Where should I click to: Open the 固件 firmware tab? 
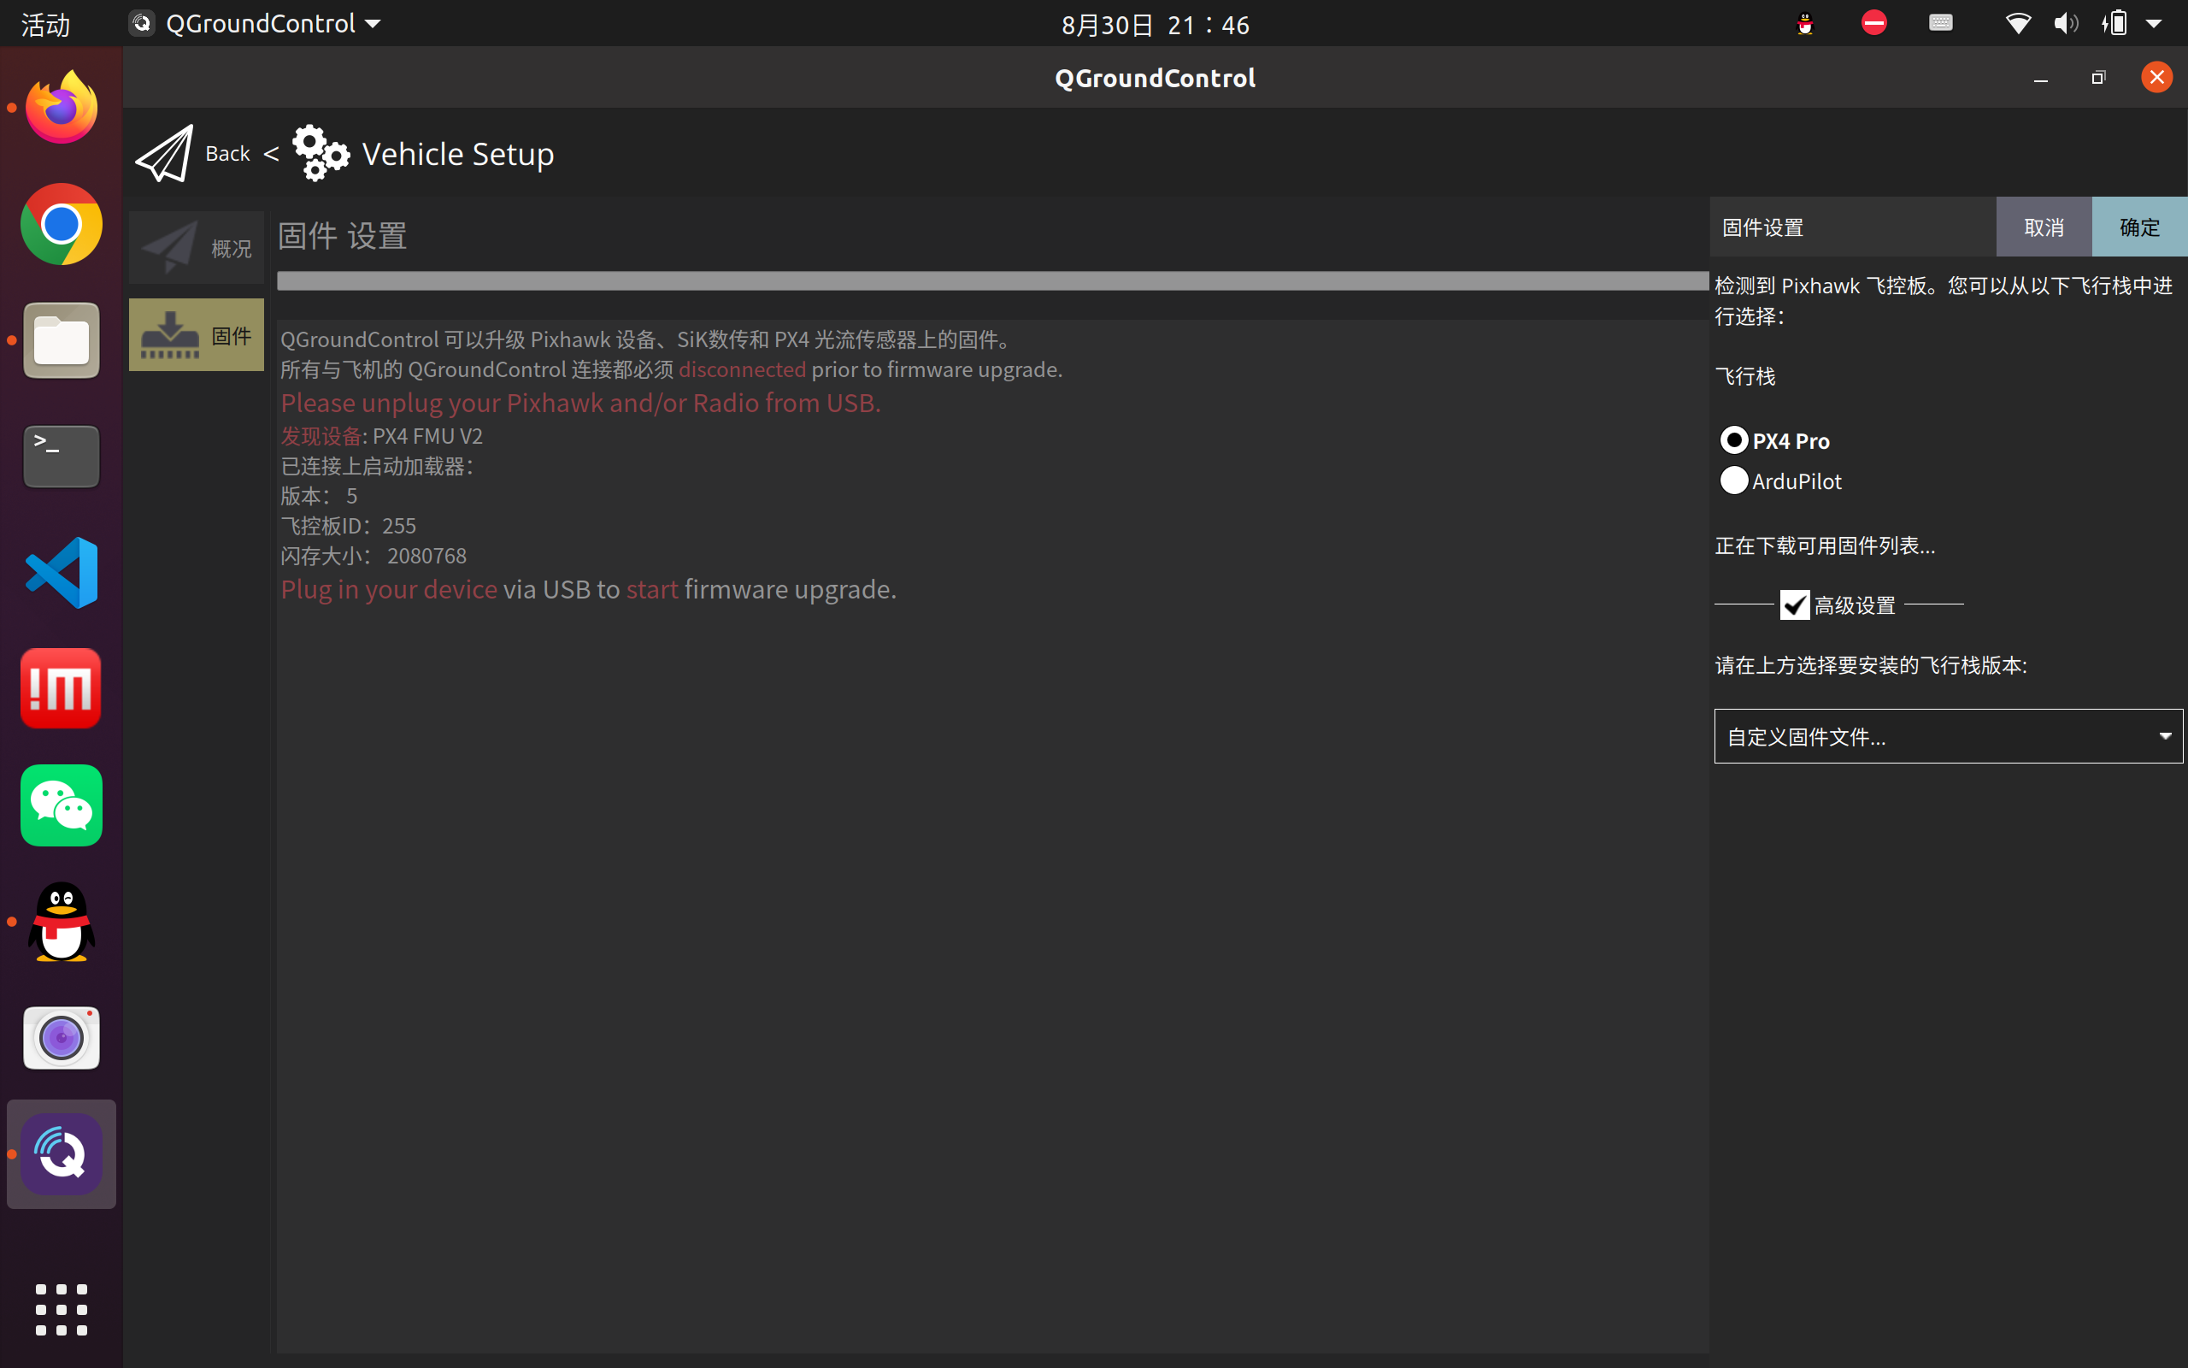click(x=197, y=336)
